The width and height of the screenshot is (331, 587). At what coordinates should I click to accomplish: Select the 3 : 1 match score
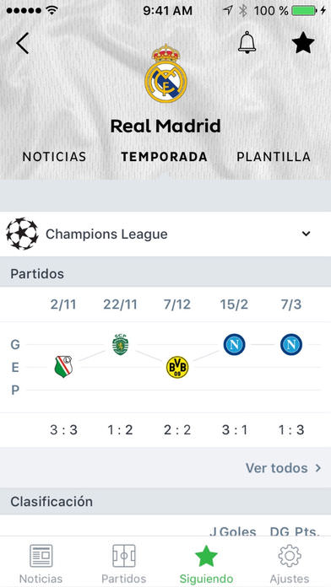click(235, 430)
